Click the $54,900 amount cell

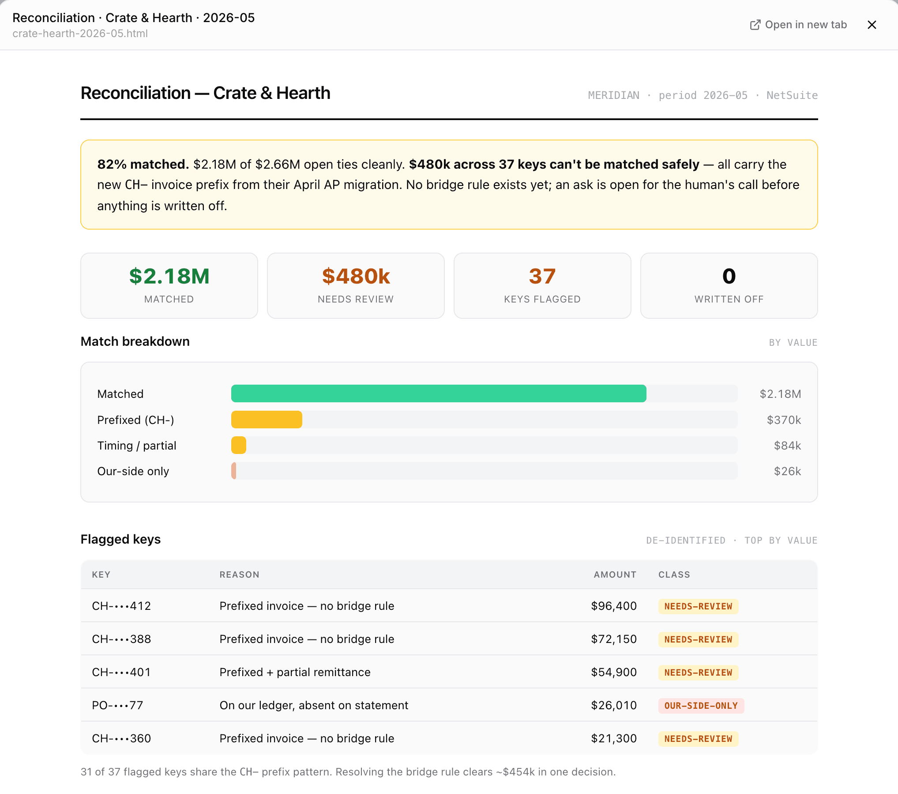[614, 672]
